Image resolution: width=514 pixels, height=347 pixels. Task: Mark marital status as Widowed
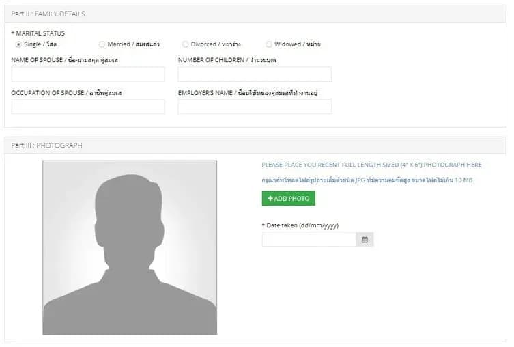point(269,44)
